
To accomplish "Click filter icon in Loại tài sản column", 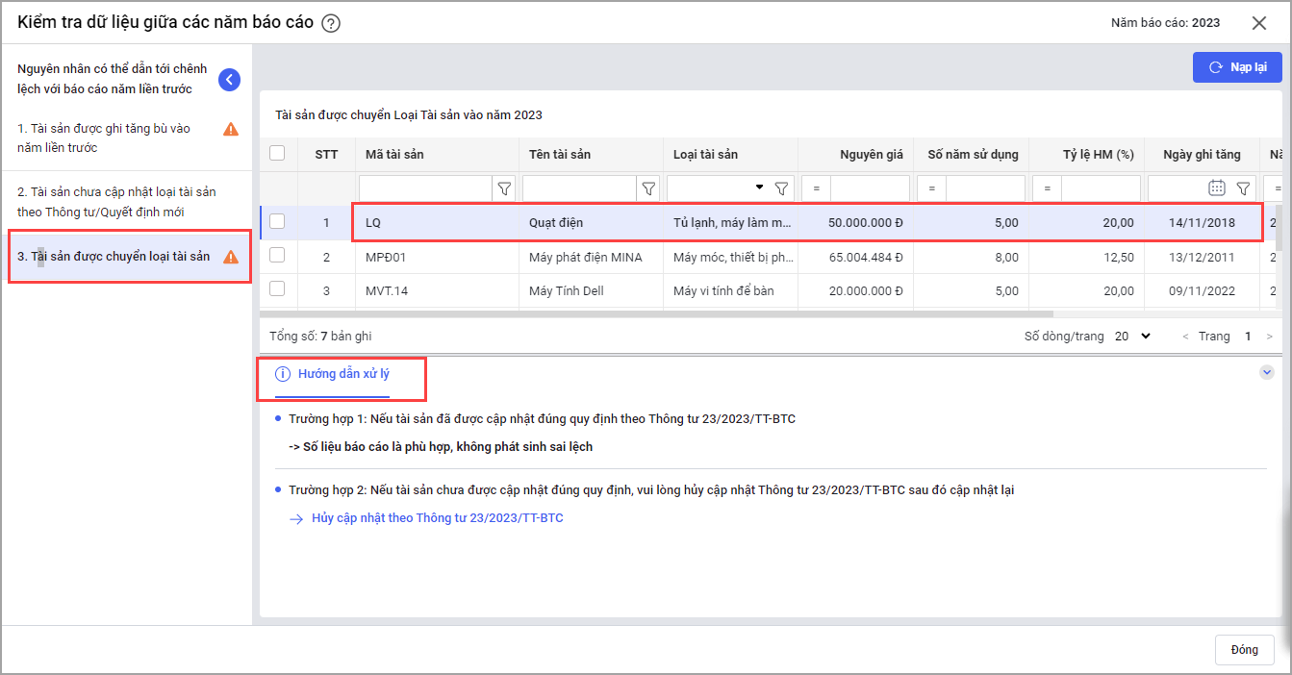I will [782, 188].
